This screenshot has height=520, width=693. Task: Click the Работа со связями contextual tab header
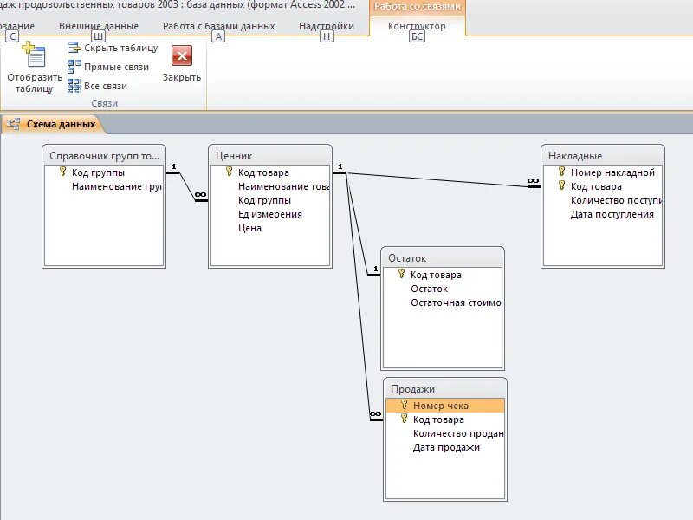(x=418, y=7)
